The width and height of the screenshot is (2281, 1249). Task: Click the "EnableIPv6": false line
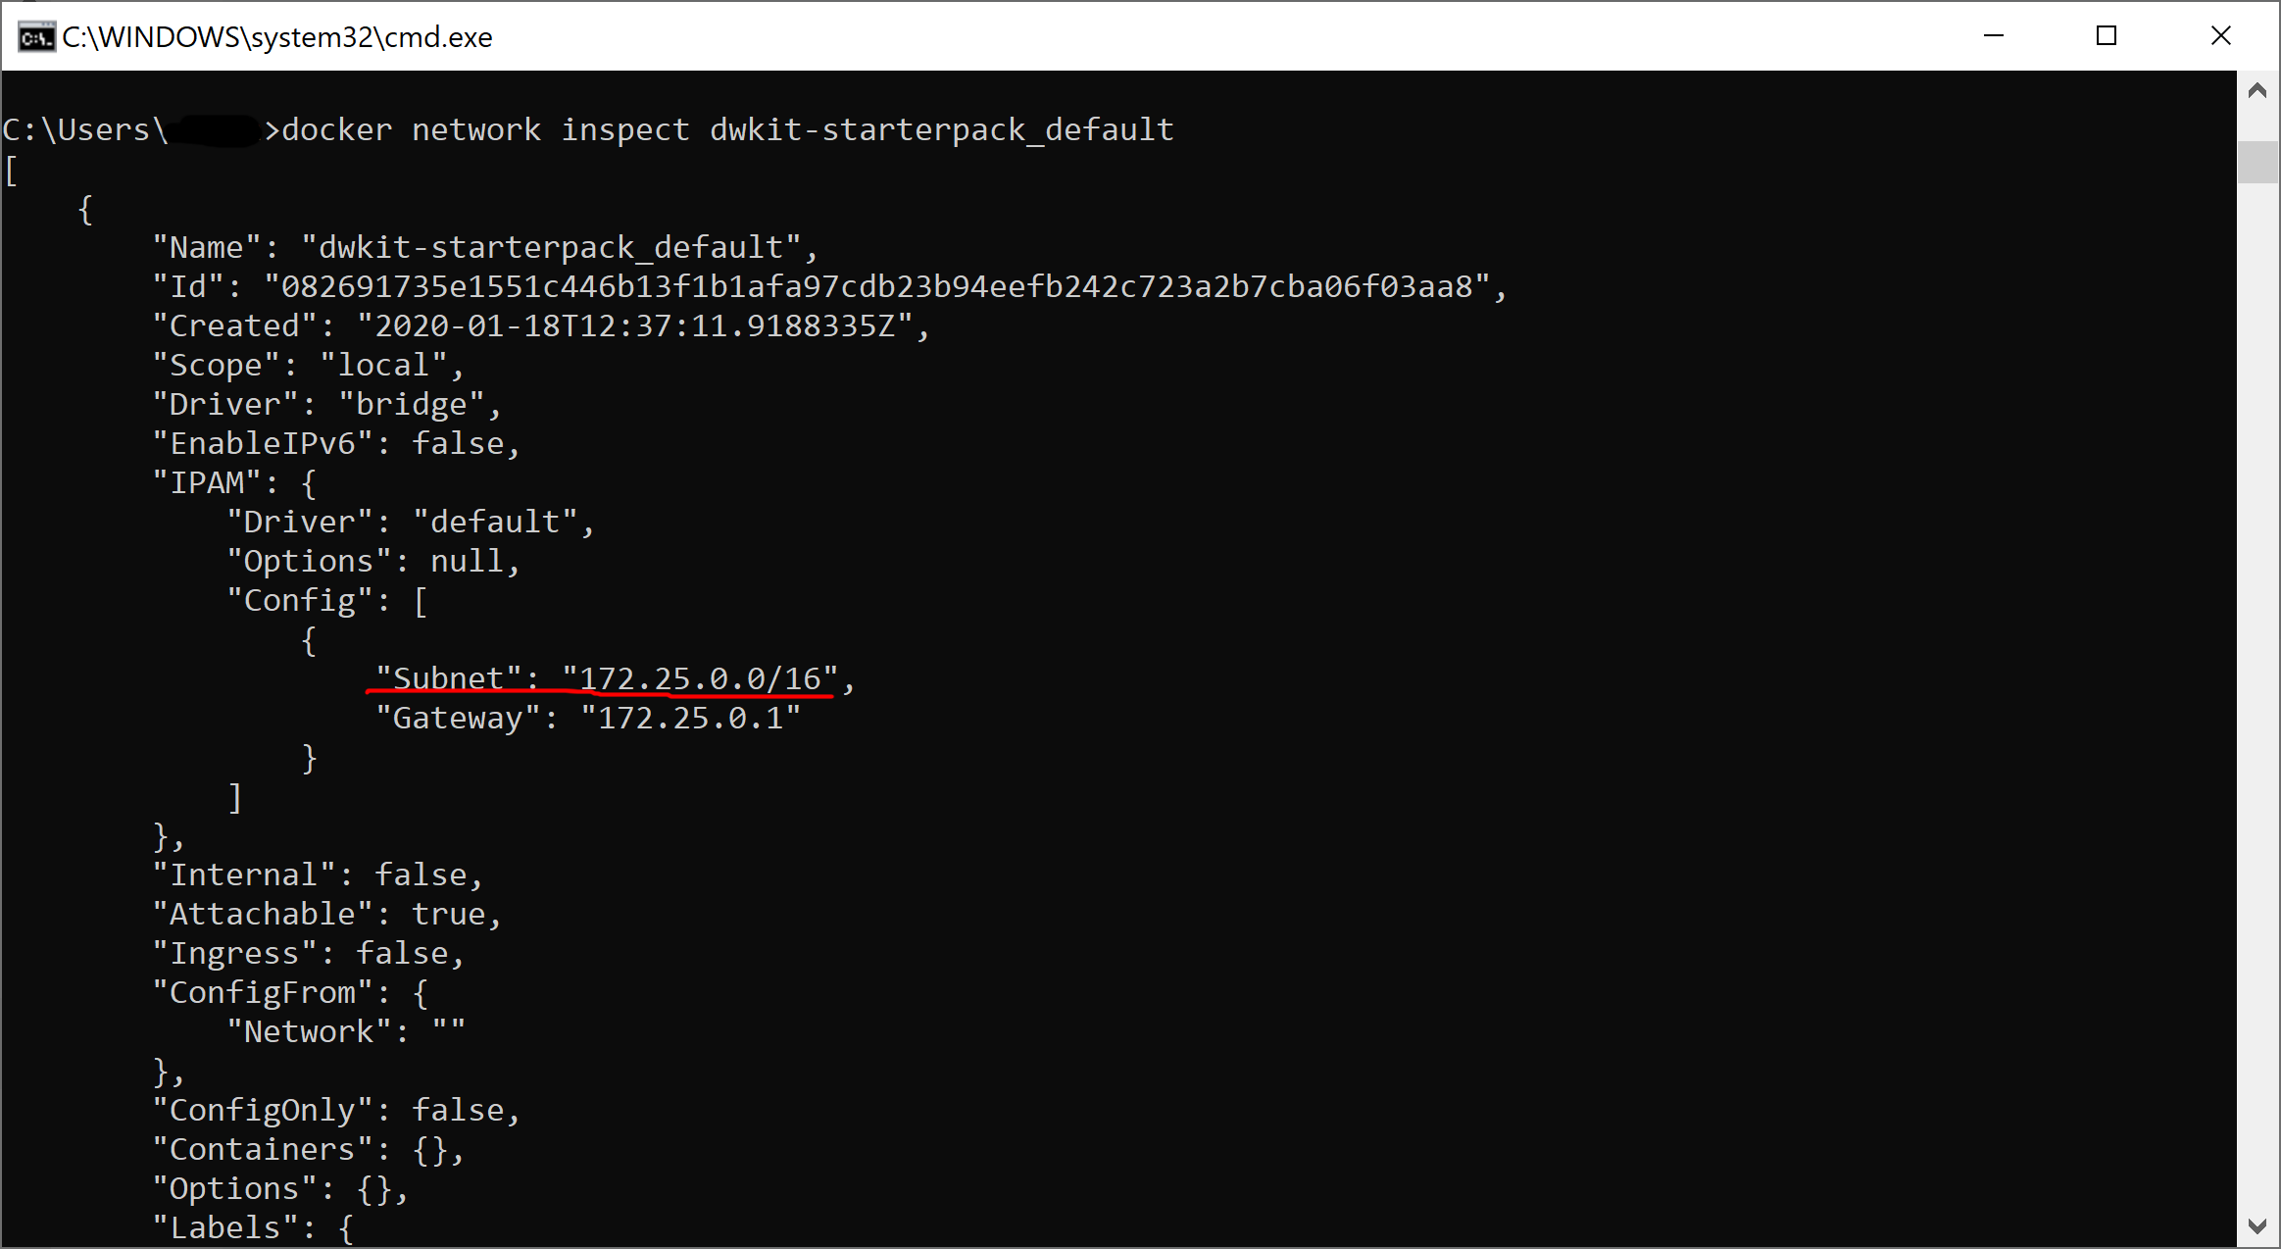point(336,443)
